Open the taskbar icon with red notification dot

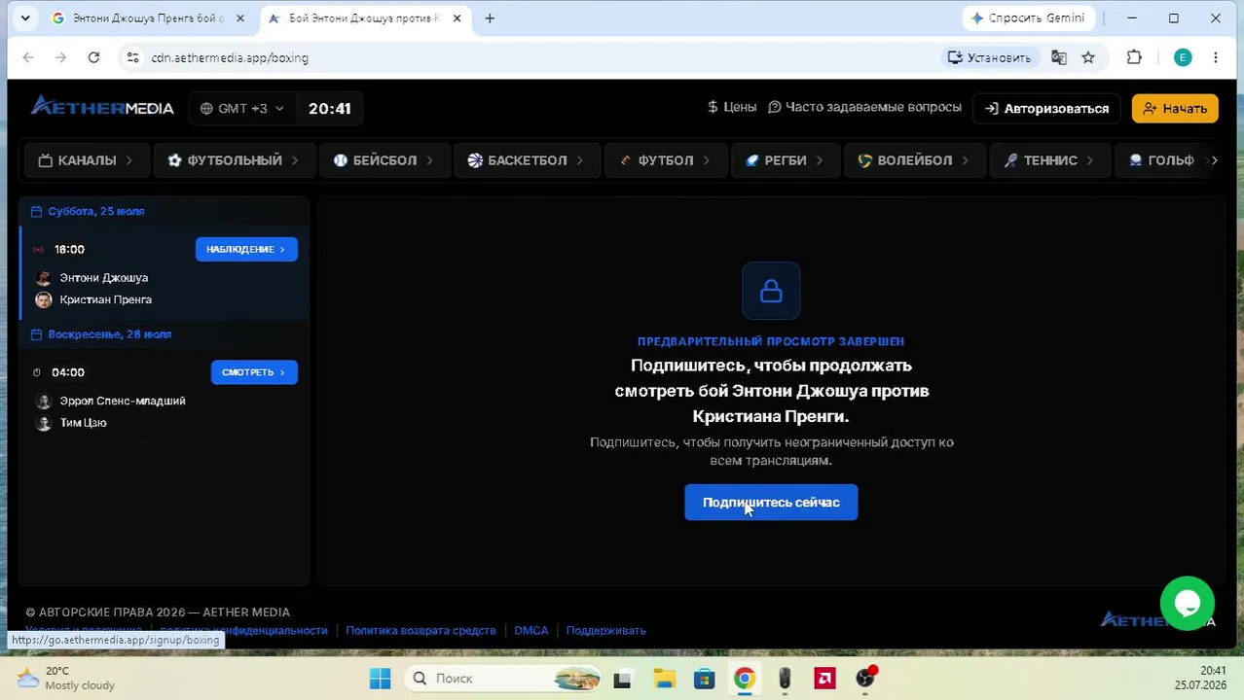point(865,679)
